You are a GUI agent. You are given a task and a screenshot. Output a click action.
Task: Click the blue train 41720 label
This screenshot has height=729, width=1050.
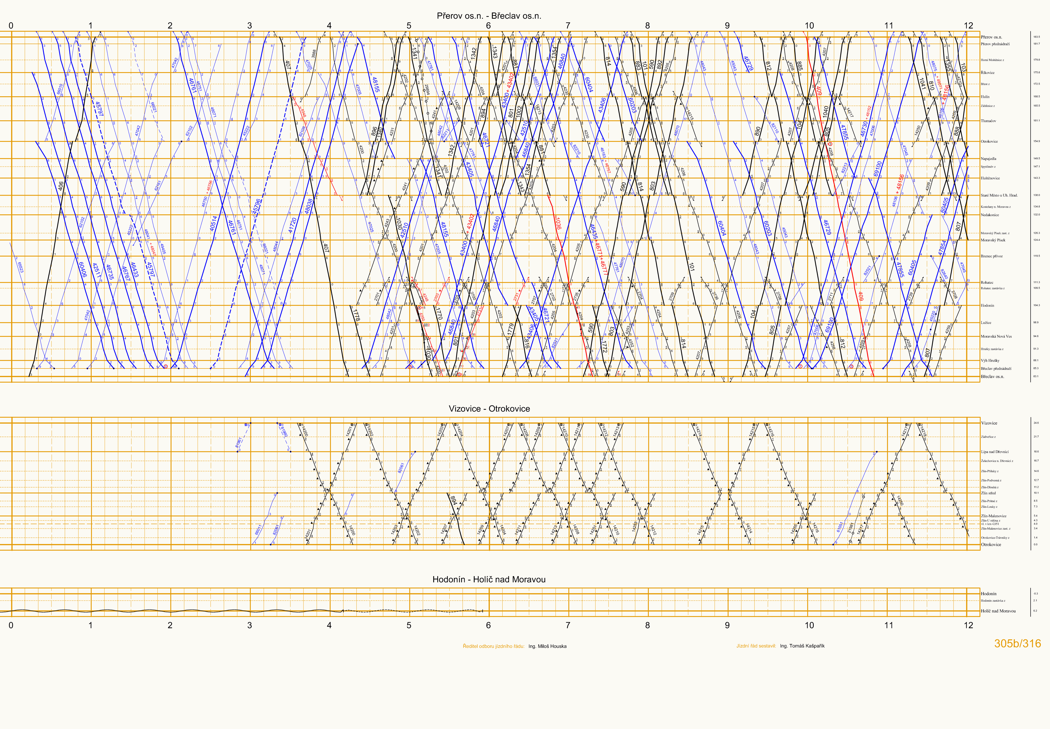[x=293, y=225]
